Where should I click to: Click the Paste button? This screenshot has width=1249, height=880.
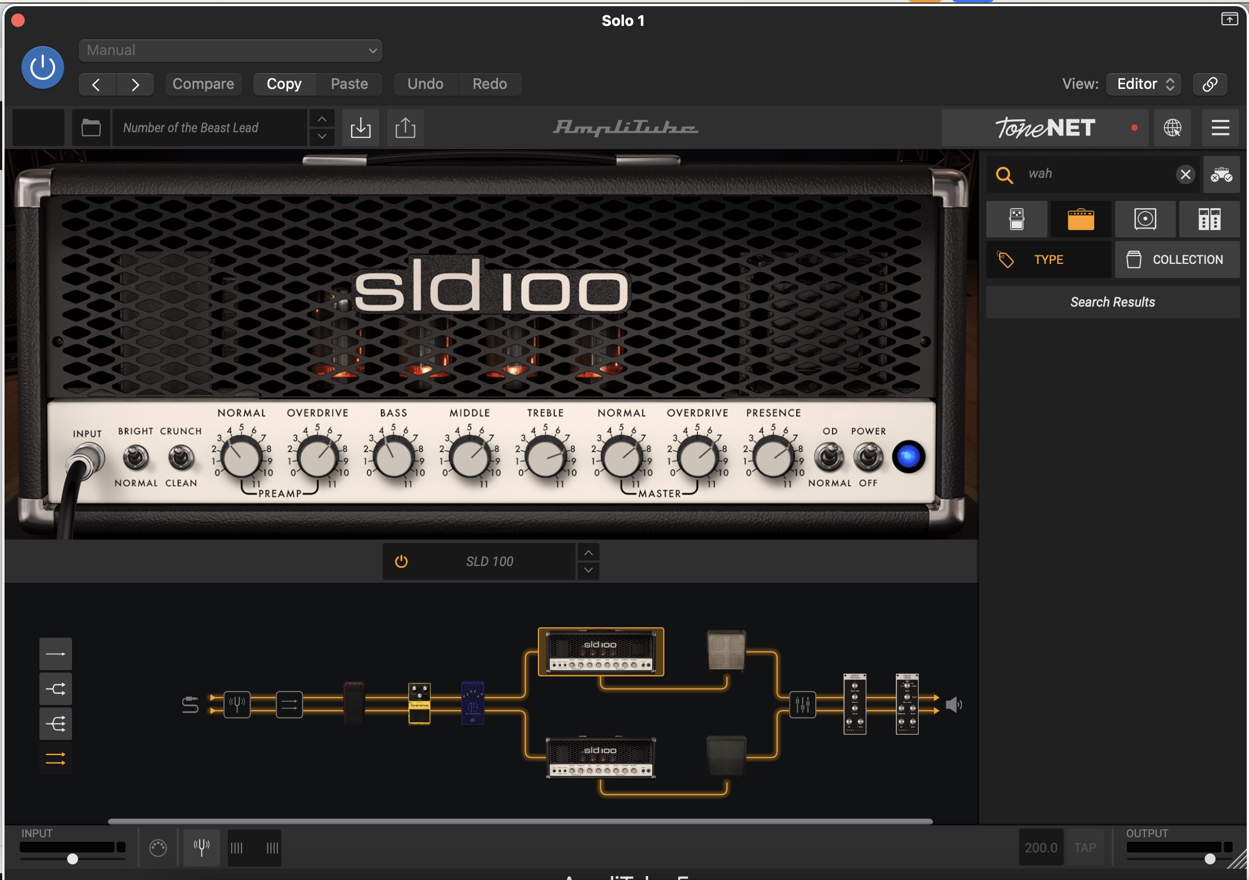349,84
